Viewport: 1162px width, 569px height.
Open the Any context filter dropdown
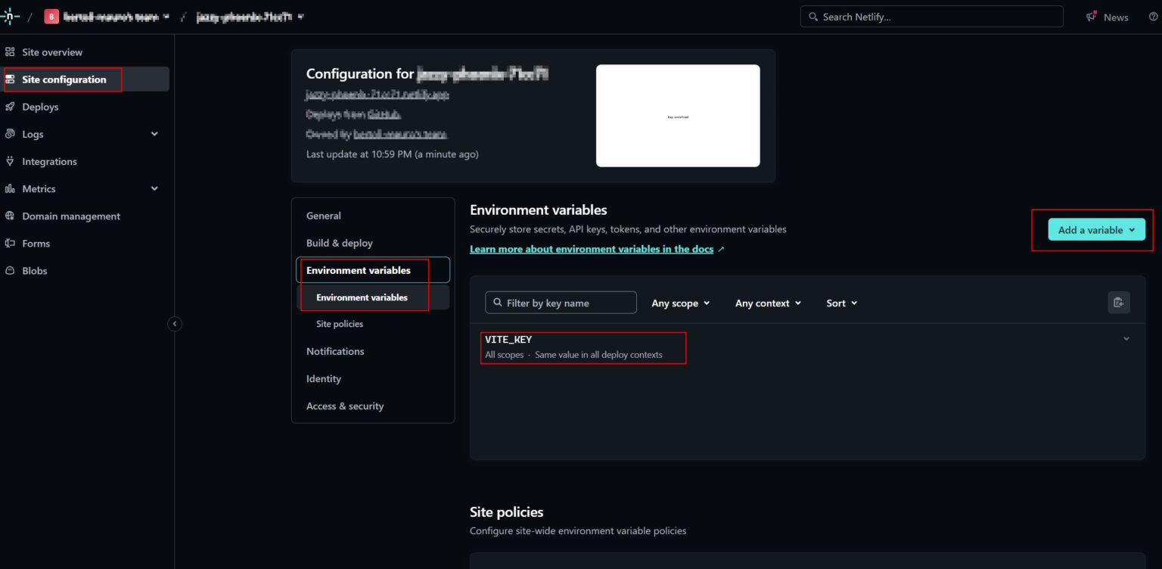768,303
